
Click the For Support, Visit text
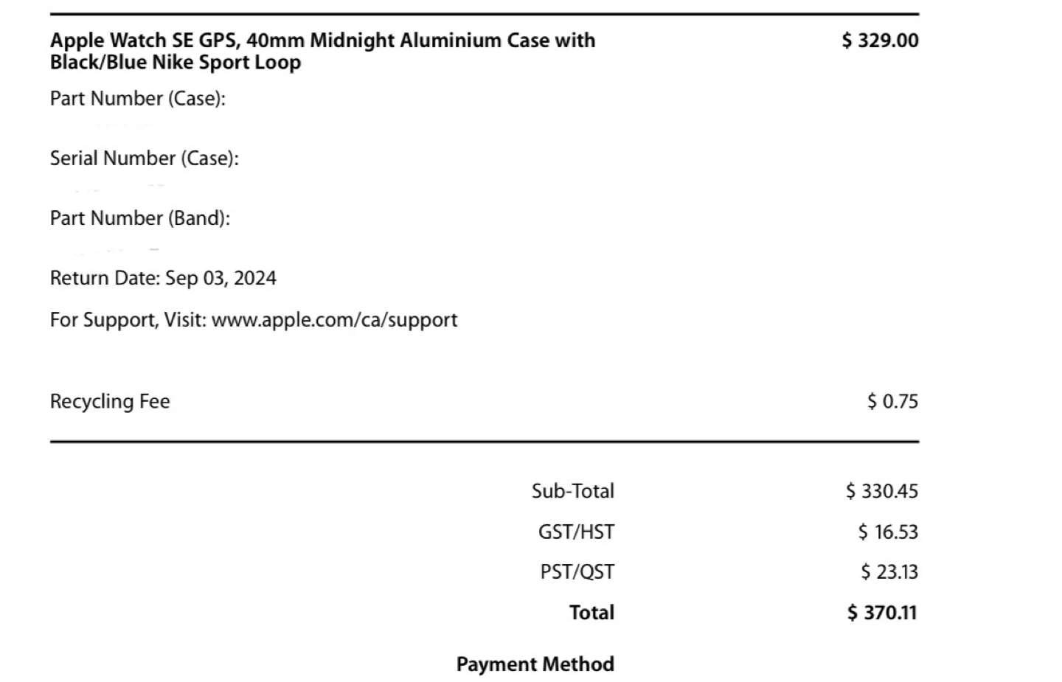(x=128, y=320)
